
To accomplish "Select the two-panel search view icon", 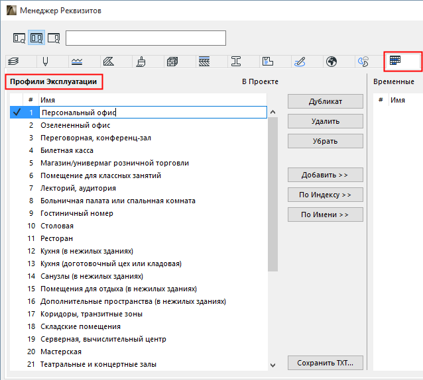I will (x=36, y=38).
